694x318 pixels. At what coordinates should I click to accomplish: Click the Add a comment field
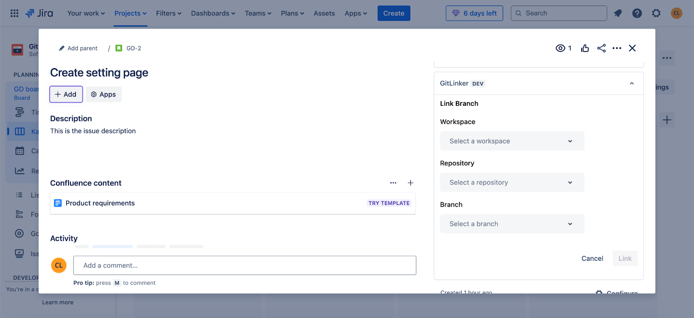(245, 266)
